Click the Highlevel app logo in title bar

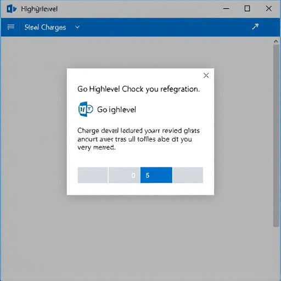point(12,9)
